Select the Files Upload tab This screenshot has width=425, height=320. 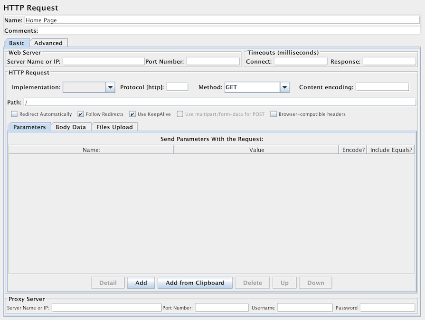(114, 127)
